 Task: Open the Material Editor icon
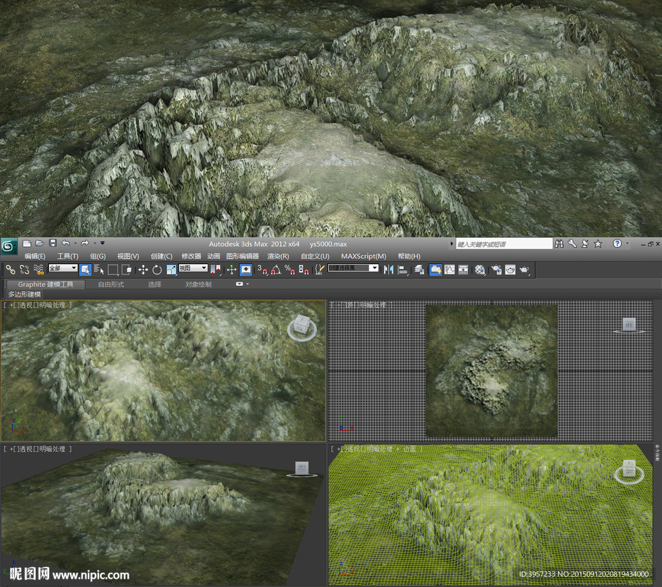480,270
